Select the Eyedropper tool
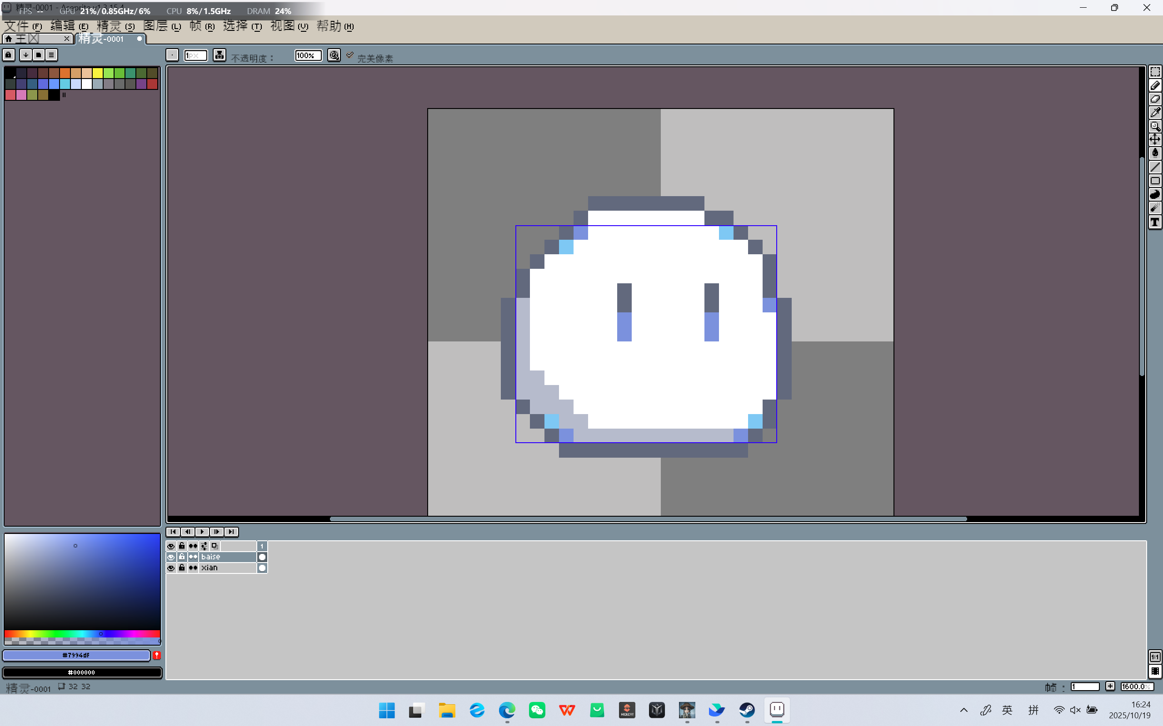The height and width of the screenshot is (726, 1163). [x=1155, y=113]
